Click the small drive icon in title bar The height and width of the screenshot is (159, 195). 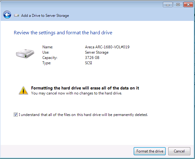click(x=17, y=15)
